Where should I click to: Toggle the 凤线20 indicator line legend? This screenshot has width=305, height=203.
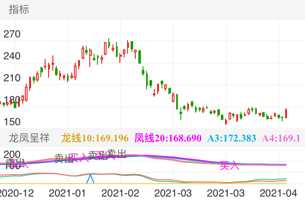pyautogui.click(x=168, y=138)
